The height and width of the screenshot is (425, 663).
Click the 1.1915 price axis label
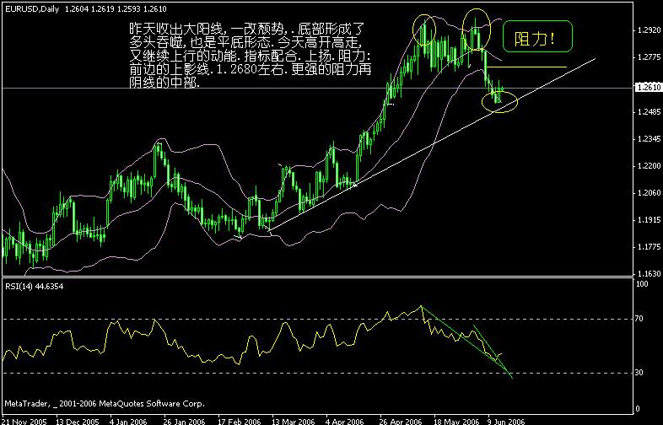pyautogui.click(x=648, y=220)
